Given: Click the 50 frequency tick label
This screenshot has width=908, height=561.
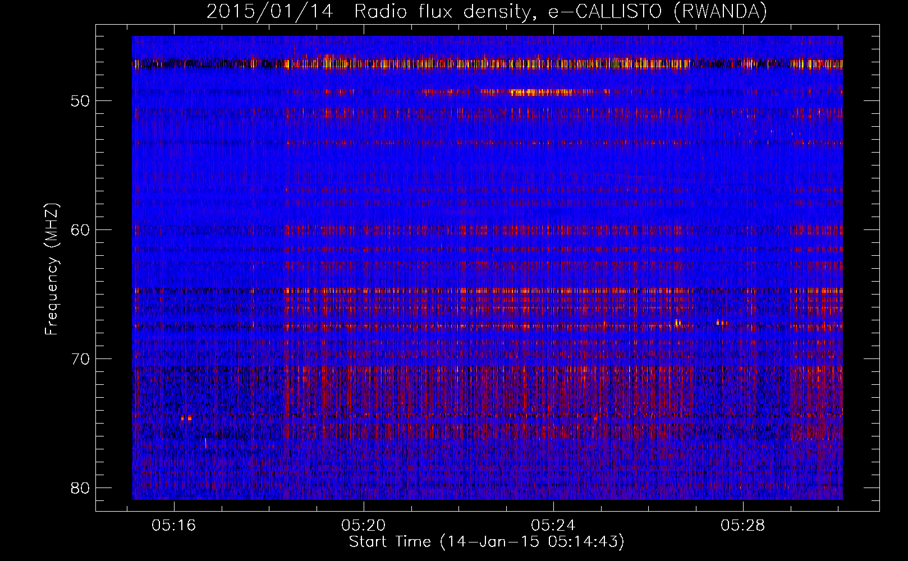Looking at the screenshot, I should 80,101.
